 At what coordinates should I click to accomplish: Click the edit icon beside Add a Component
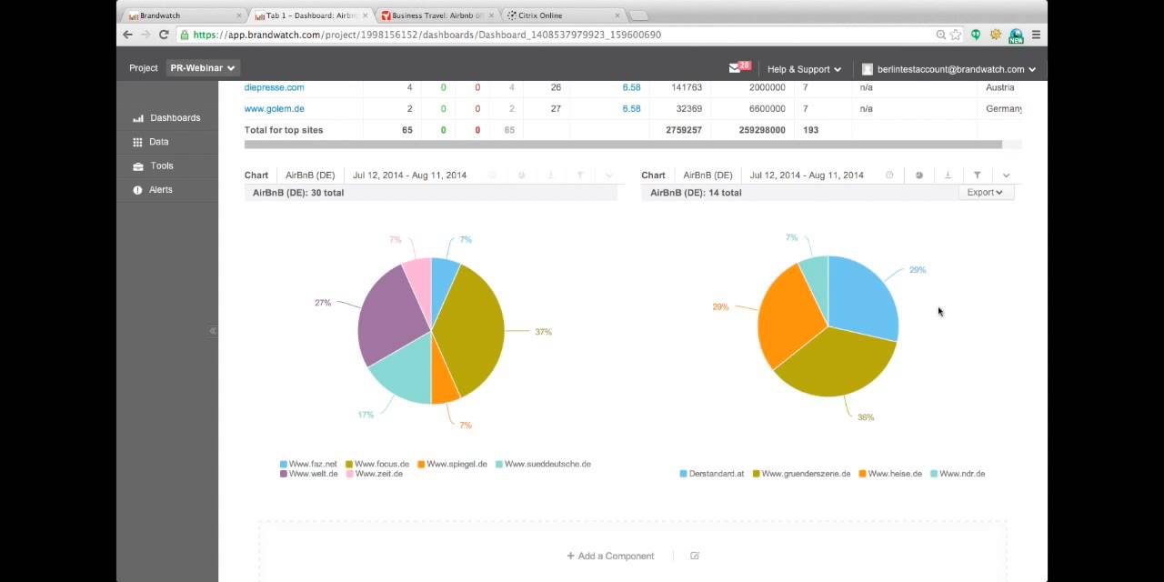(x=695, y=556)
